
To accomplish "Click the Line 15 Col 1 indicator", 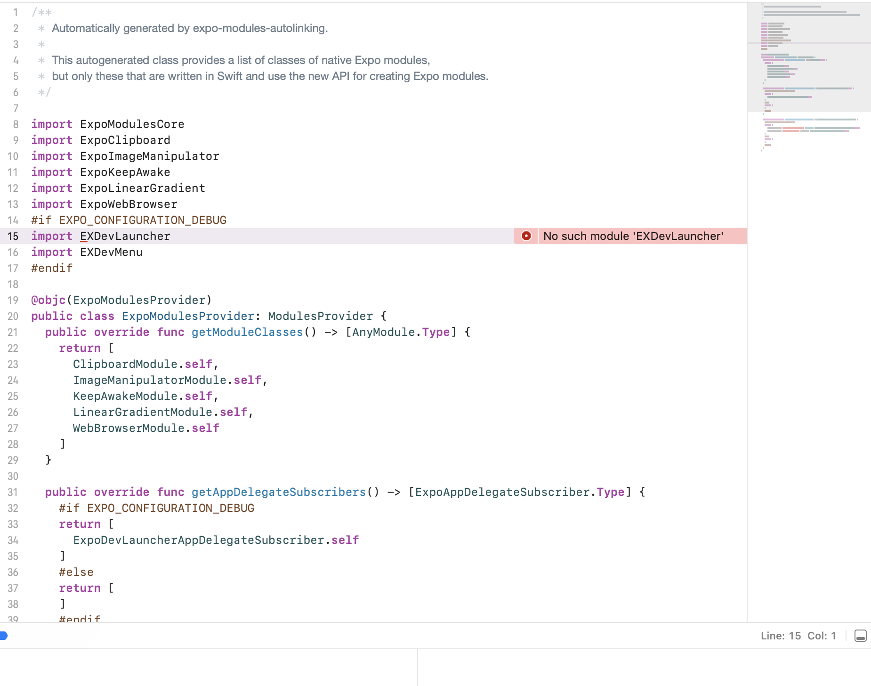I will 798,636.
